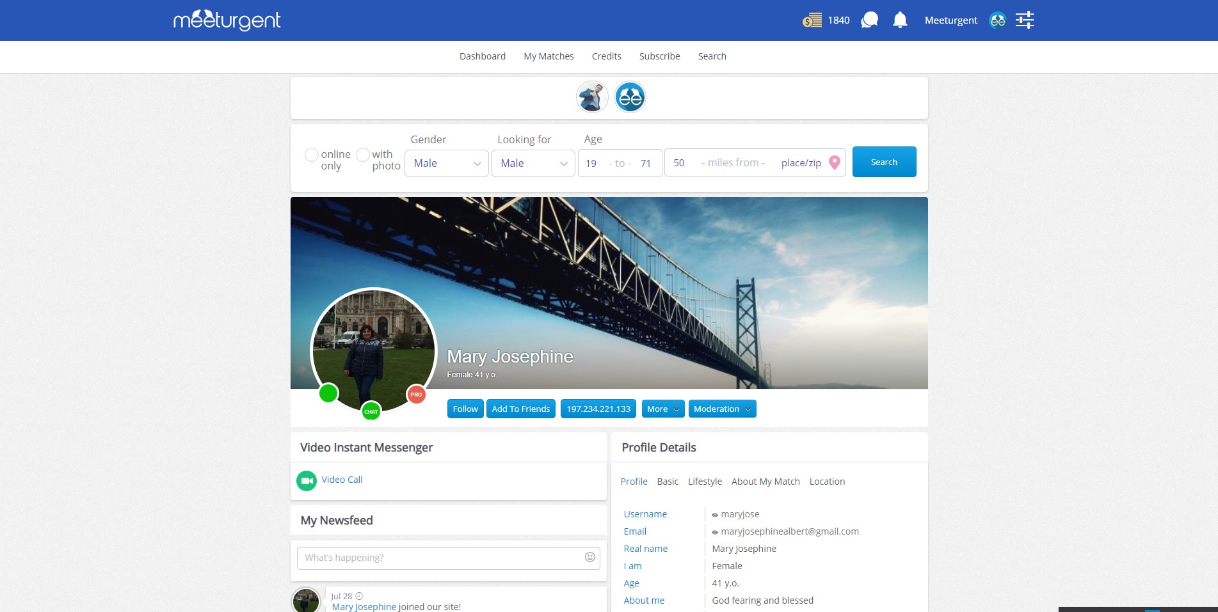Click the red PRO badge on profile photo
The width and height of the screenshot is (1218, 612).
(416, 395)
